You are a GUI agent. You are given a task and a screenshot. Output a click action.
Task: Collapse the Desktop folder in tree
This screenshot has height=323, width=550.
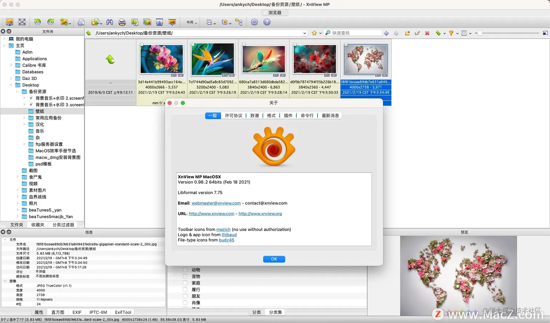pyautogui.click(x=11, y=85)
